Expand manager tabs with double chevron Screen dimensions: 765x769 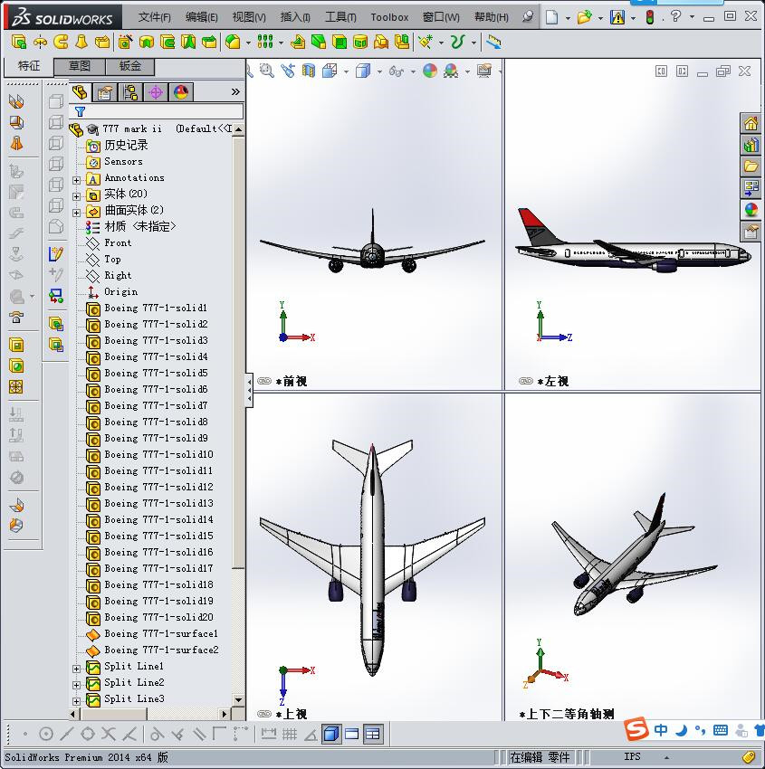[235, 91]
